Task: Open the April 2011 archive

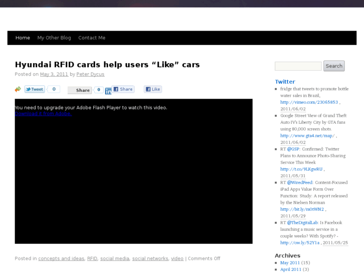Action: click(x=290, y=269)
